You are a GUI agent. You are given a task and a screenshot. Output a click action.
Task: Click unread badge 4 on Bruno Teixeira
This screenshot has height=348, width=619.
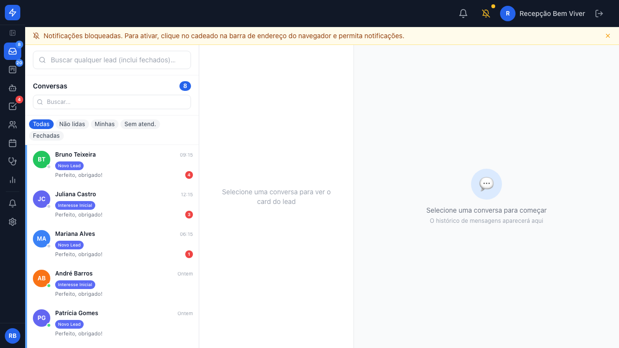click(189, 175)
